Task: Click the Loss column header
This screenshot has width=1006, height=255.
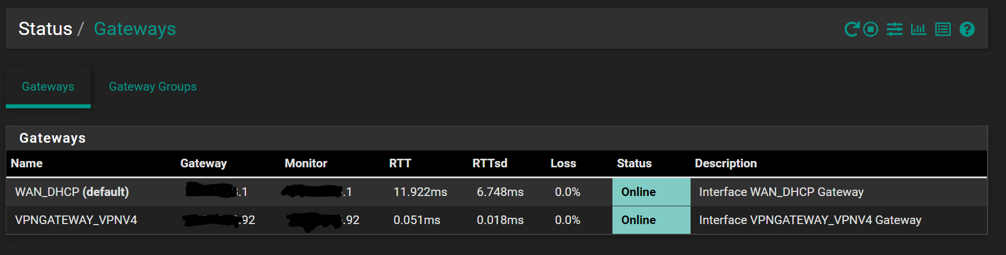Action: pyautogui.click(x=563, y=163)
